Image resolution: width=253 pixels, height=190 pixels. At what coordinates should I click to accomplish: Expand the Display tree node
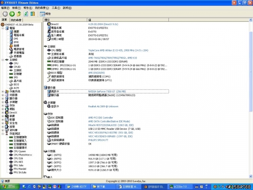tap(3, 99)
